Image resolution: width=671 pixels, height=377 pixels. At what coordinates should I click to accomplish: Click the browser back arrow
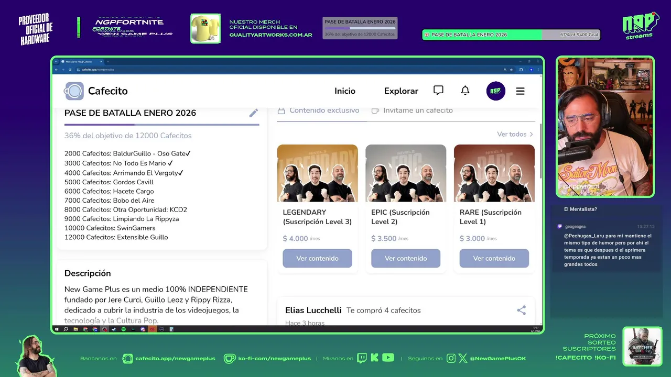coord(56,70)
